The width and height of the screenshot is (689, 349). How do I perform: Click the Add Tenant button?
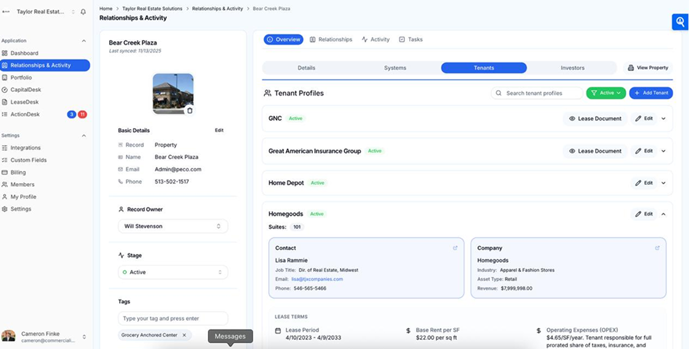650,93
